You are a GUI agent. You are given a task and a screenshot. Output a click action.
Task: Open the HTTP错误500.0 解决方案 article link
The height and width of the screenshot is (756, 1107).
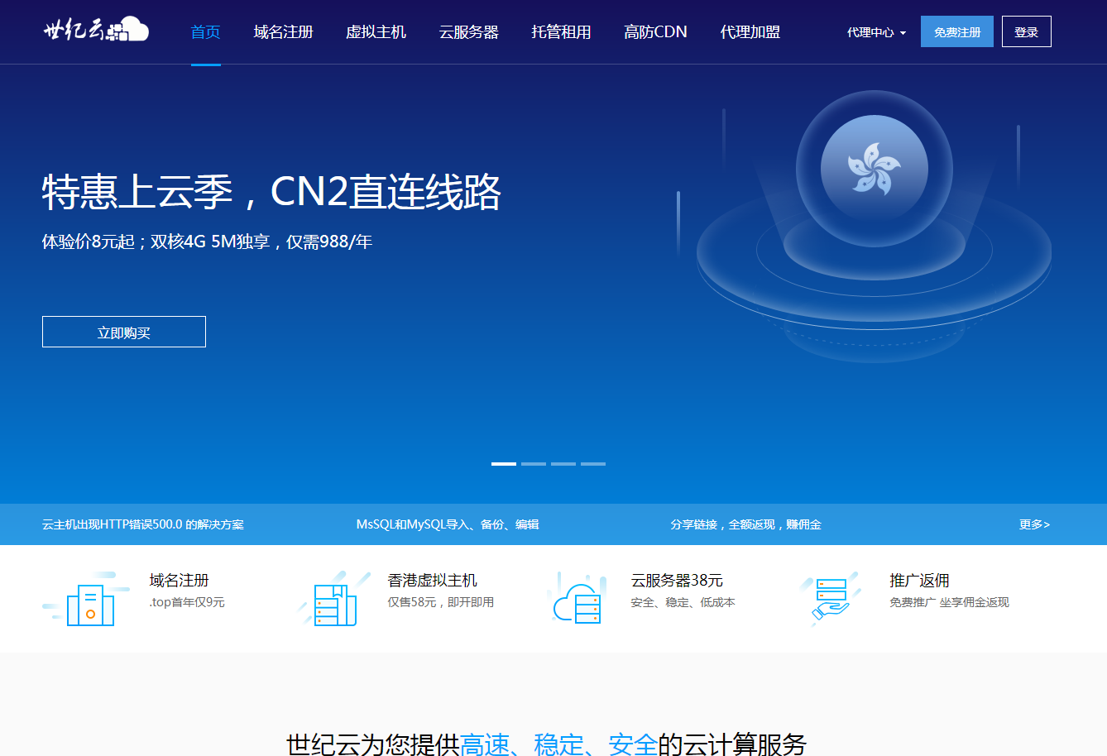(x=143, y=524)
